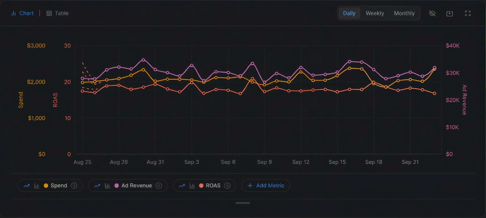Viewport: 486px width, 218px height.
Task: Select the Weekly granularity option
Action: click(375, 13)
